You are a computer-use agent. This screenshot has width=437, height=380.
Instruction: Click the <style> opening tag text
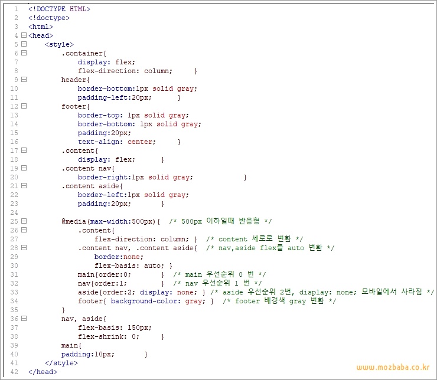59,44
